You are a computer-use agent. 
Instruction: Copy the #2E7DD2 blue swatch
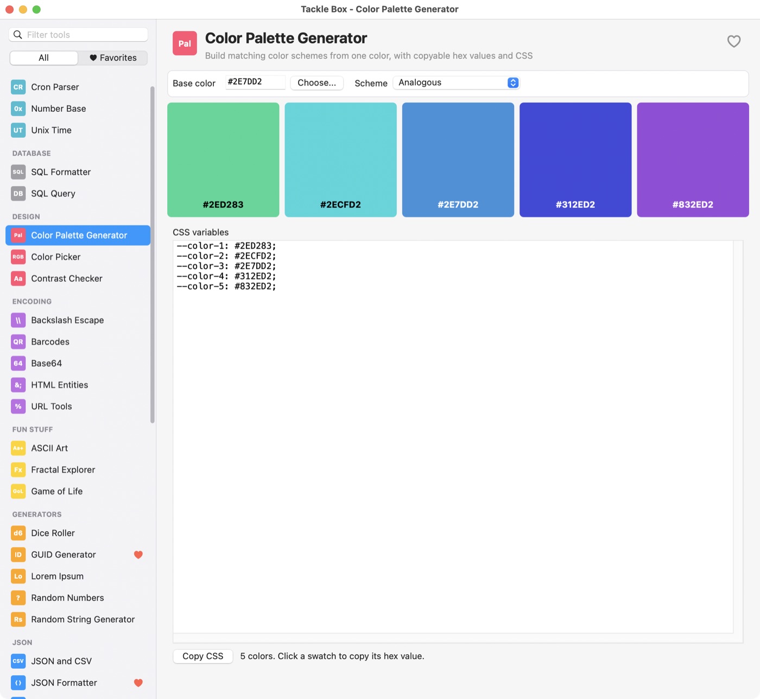(x=458, y=160)
